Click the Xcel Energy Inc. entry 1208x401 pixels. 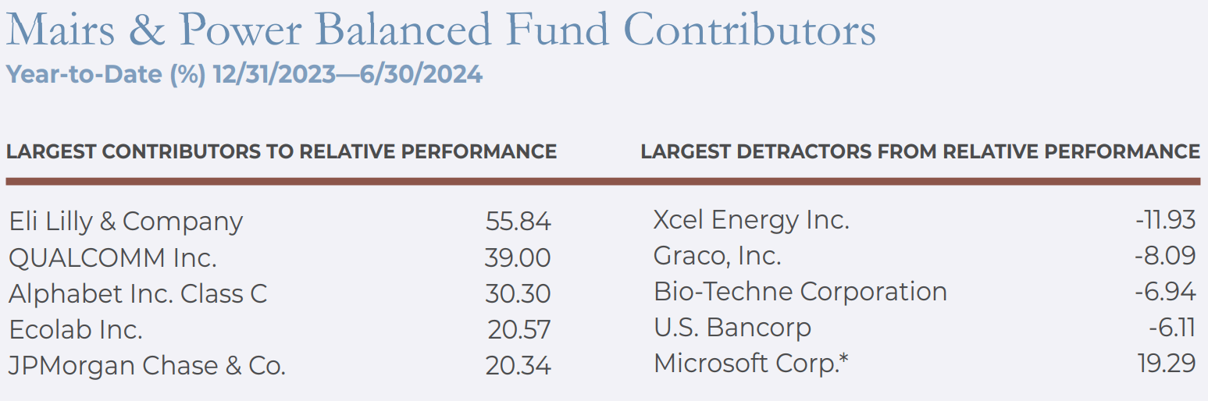(750, 220)
